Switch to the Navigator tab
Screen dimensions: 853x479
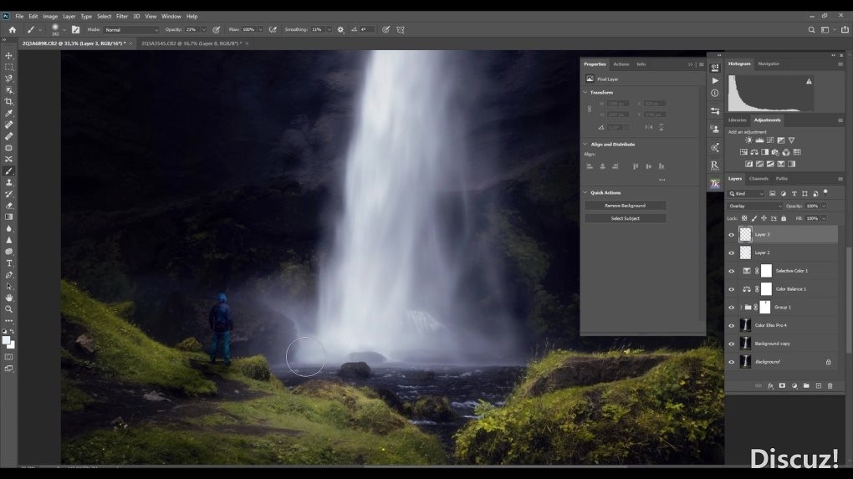pos(769,64)
